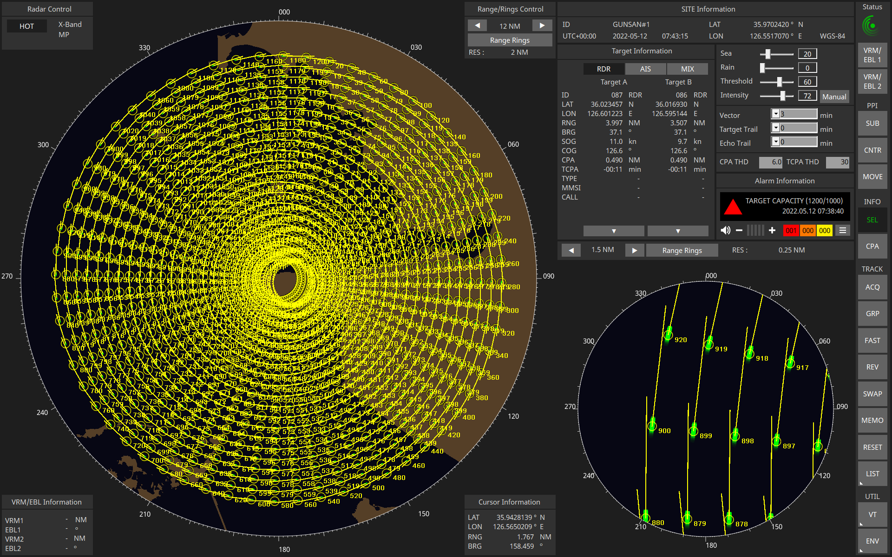
Task: Toggle the HOT radar control button
Action: click(26, 26)
